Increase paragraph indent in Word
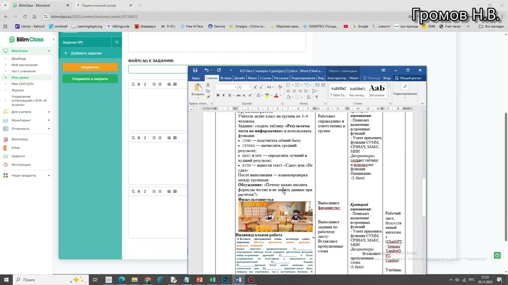Image resolution: width=508 pixels, height=285 pixels. coord(323,85)
